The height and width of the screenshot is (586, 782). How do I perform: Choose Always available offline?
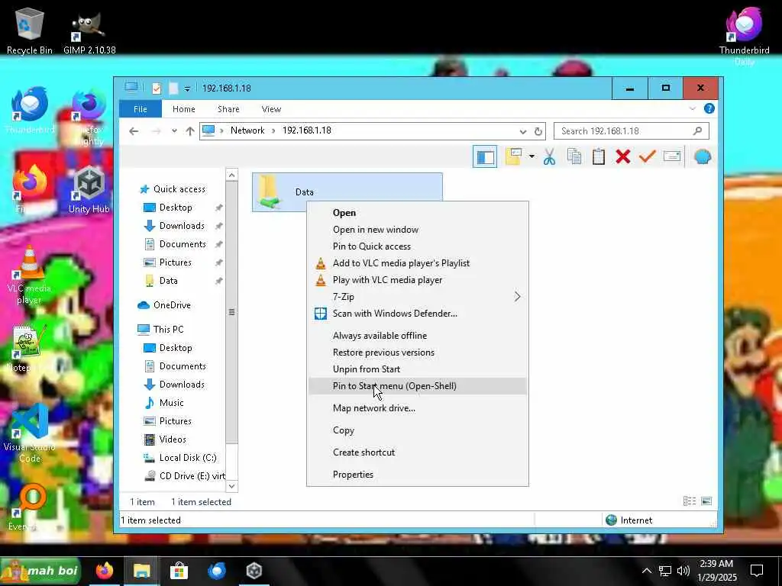coord(418,336)
